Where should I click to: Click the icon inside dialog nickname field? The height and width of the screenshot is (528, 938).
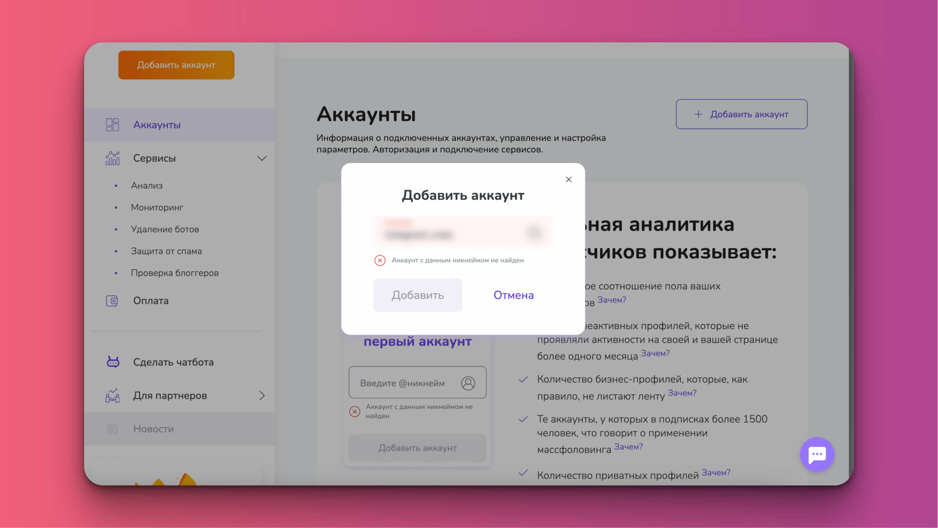(534, 232)
